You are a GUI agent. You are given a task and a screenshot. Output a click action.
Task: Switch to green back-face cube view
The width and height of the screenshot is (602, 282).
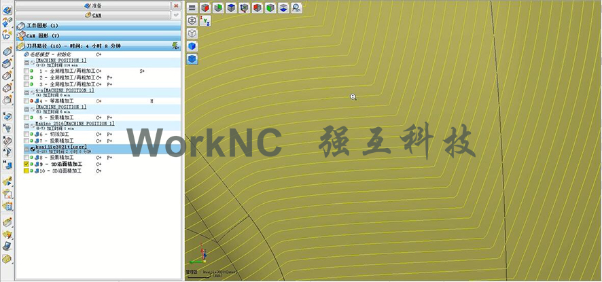pyautogui.click(x=219, y=7)
